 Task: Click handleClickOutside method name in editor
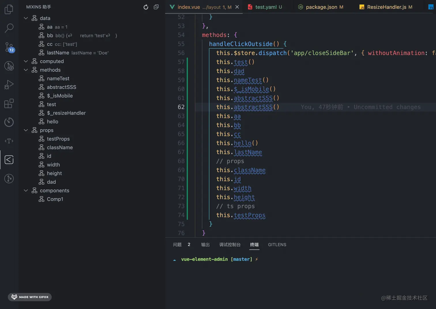[241, 44]
